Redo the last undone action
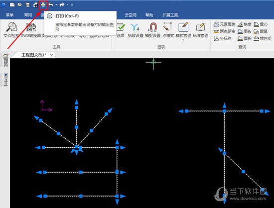The image size is (274, 208). click(x=62, y=4)
